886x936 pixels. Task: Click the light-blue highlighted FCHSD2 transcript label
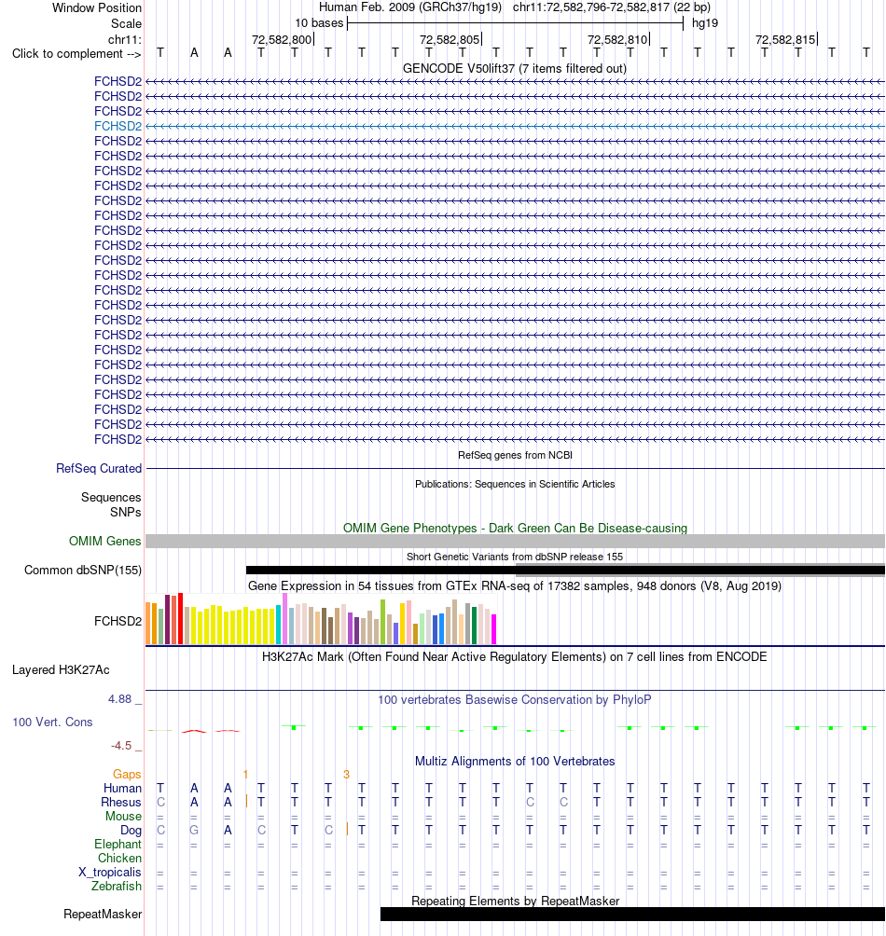[118, 126]
